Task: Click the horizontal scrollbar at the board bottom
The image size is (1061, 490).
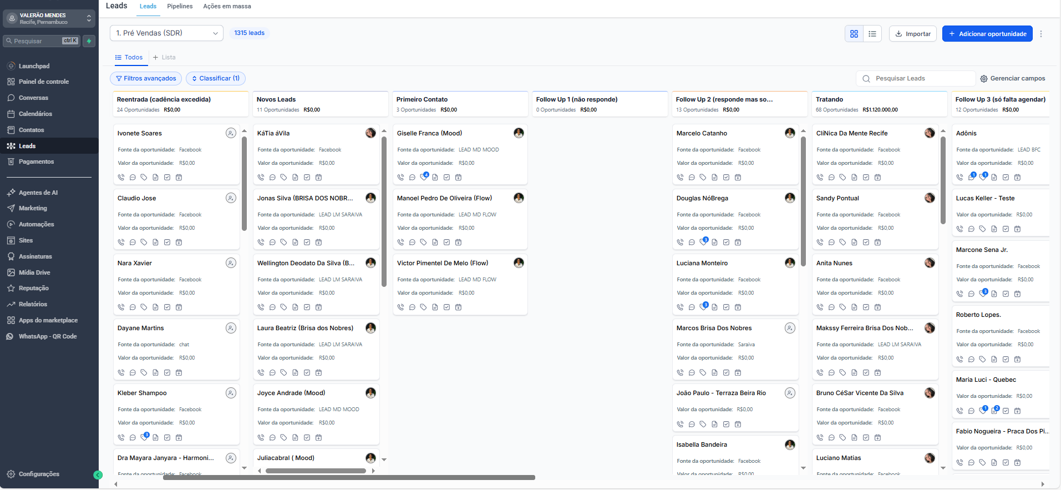Action: coord(349,478)
